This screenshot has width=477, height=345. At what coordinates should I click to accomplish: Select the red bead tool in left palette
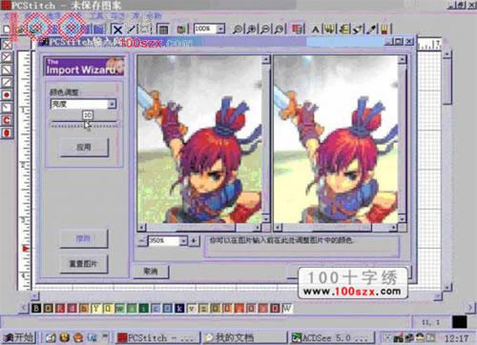coord(7,132)
